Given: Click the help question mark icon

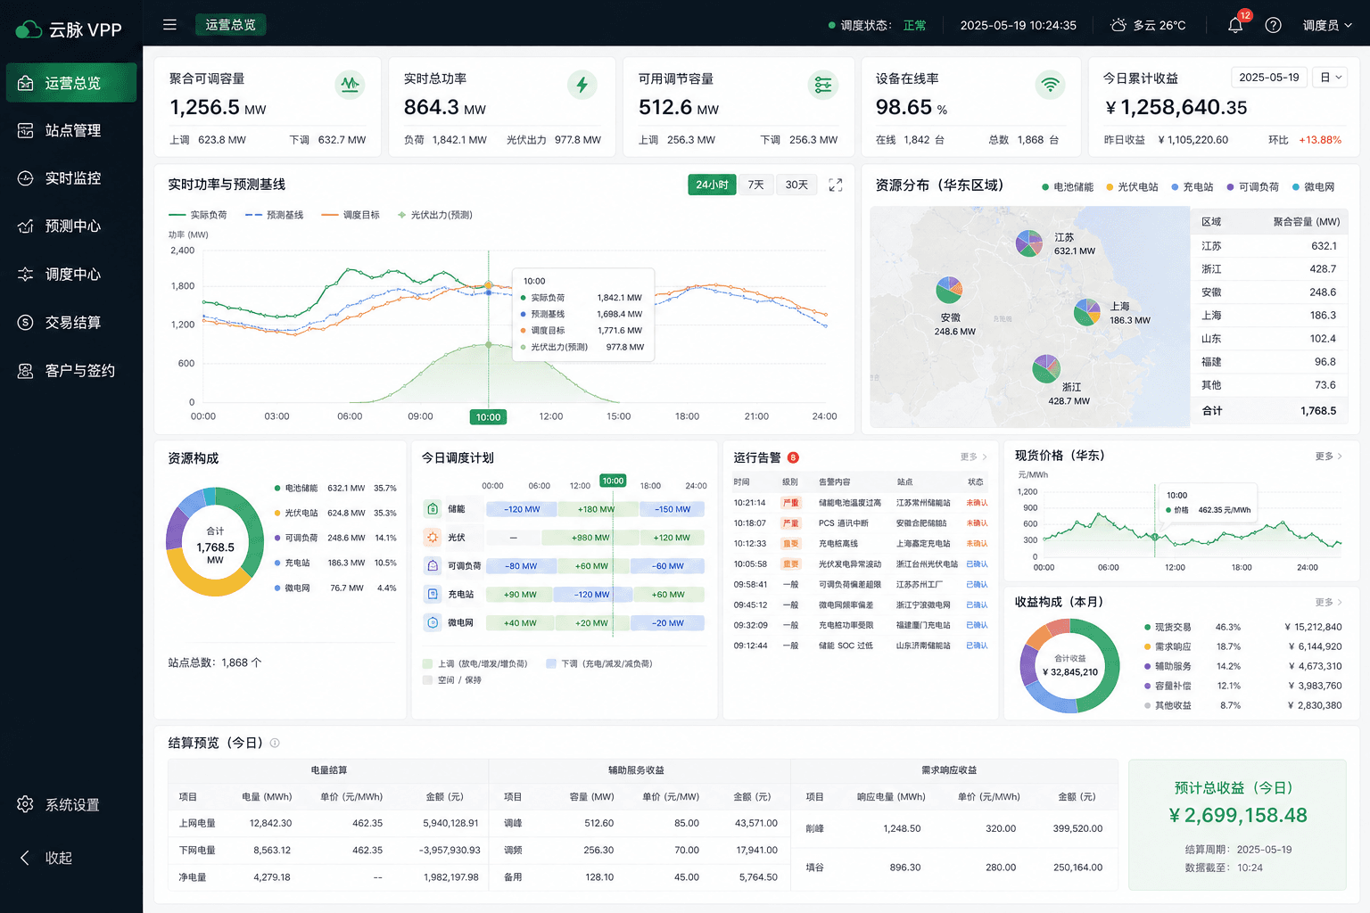Looking at the screenshot, I should [x=1274, y=25].
